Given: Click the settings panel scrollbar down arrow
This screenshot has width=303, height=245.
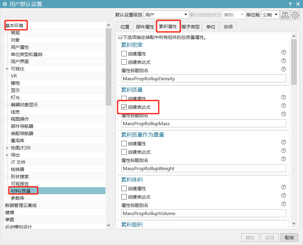Looking at the screenshot, I should pyautogui.click(x=294, y=224).
